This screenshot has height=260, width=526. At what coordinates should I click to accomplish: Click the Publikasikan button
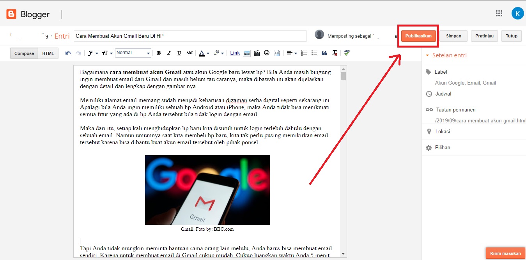(418, 36)
